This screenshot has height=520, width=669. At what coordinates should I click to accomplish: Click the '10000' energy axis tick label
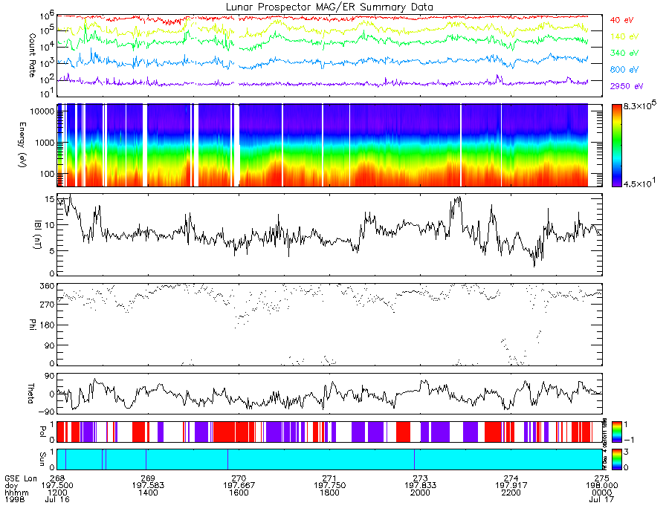pyautogui.click(x=42, y=111)
